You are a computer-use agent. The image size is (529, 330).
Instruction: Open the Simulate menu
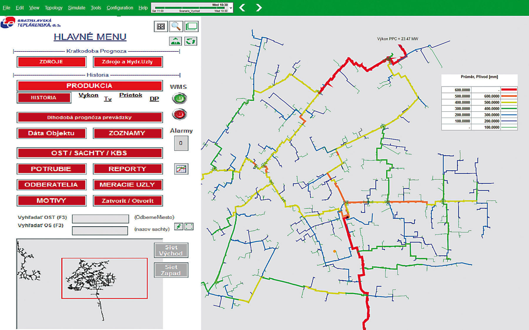tap(76, 8)
